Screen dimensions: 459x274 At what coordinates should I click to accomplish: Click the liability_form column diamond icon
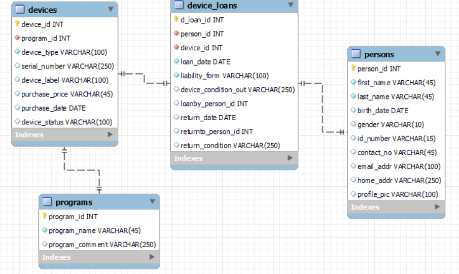pyautogui.click(x=176, y=75)
